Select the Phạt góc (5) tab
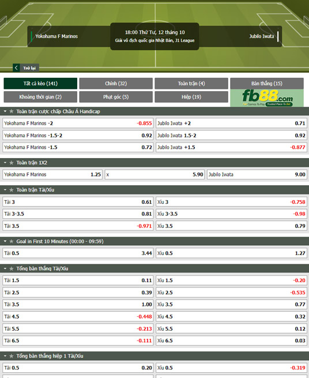The image size is (309, 378). (x=116, y=97)
